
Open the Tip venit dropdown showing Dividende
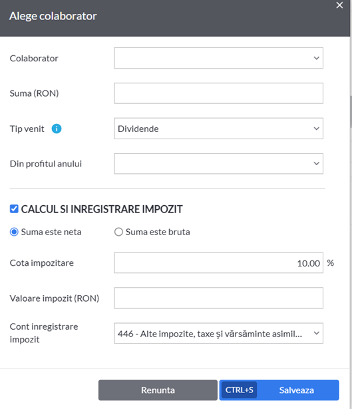[x=218, y=129]
